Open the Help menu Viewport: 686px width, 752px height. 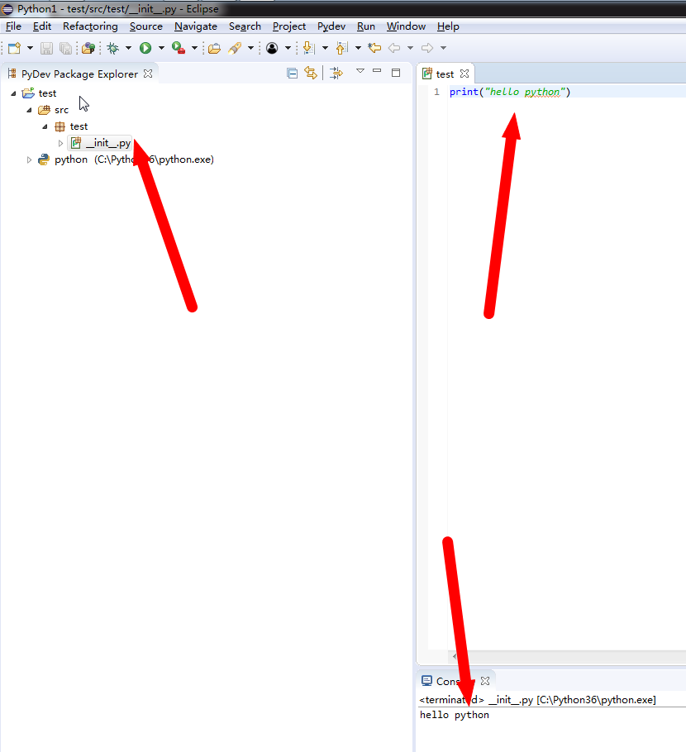[x=448, y=26]
